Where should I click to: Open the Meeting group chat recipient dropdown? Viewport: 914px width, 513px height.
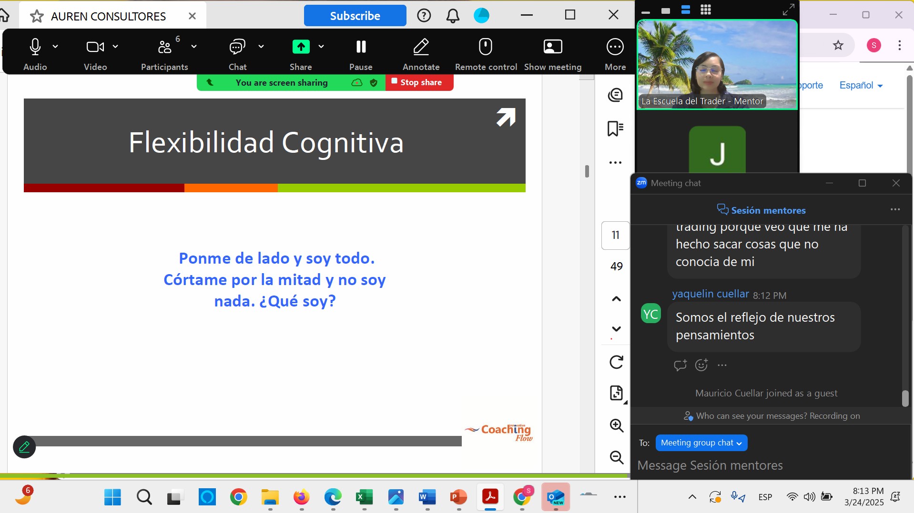pyautogui.click(x=701, y=443)
